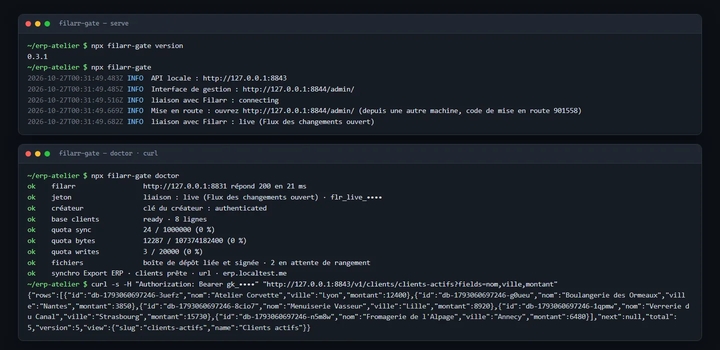Click the "créateur" check label
The width and height of the screenshot is (720, 350).
67,208
